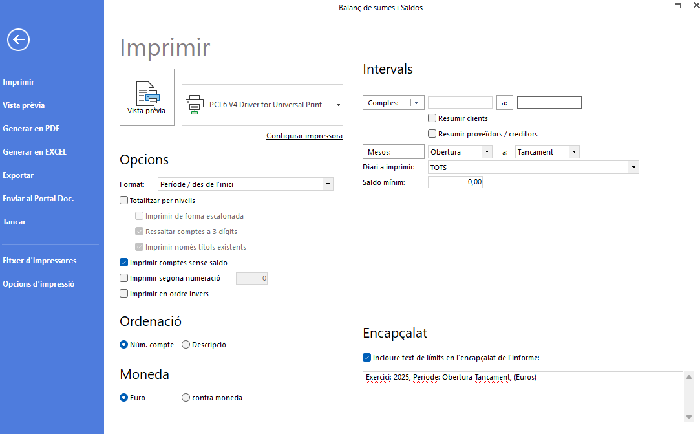Click the restore window icon at top
This screenshot has width=700, height=434.
677,6
